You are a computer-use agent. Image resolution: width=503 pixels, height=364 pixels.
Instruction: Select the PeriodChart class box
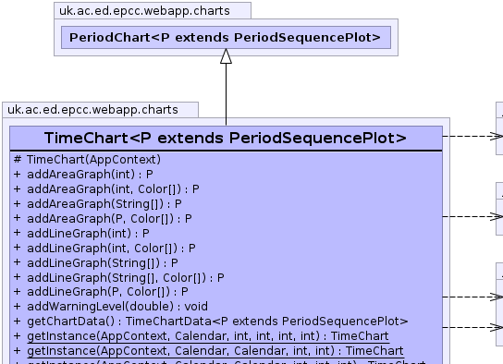(x=226, y=38)
